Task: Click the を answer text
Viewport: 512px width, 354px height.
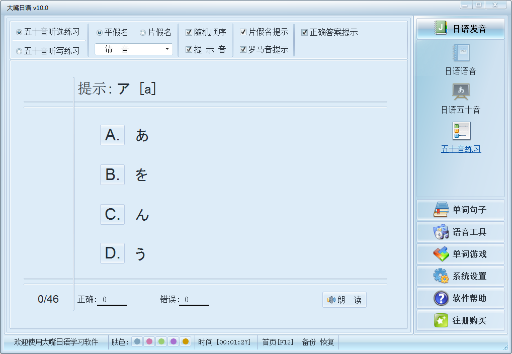Action: (x=141, y=175)
